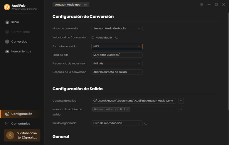
Task: Expand the Formato de salida MP3 dropdown
Action: 117,46
